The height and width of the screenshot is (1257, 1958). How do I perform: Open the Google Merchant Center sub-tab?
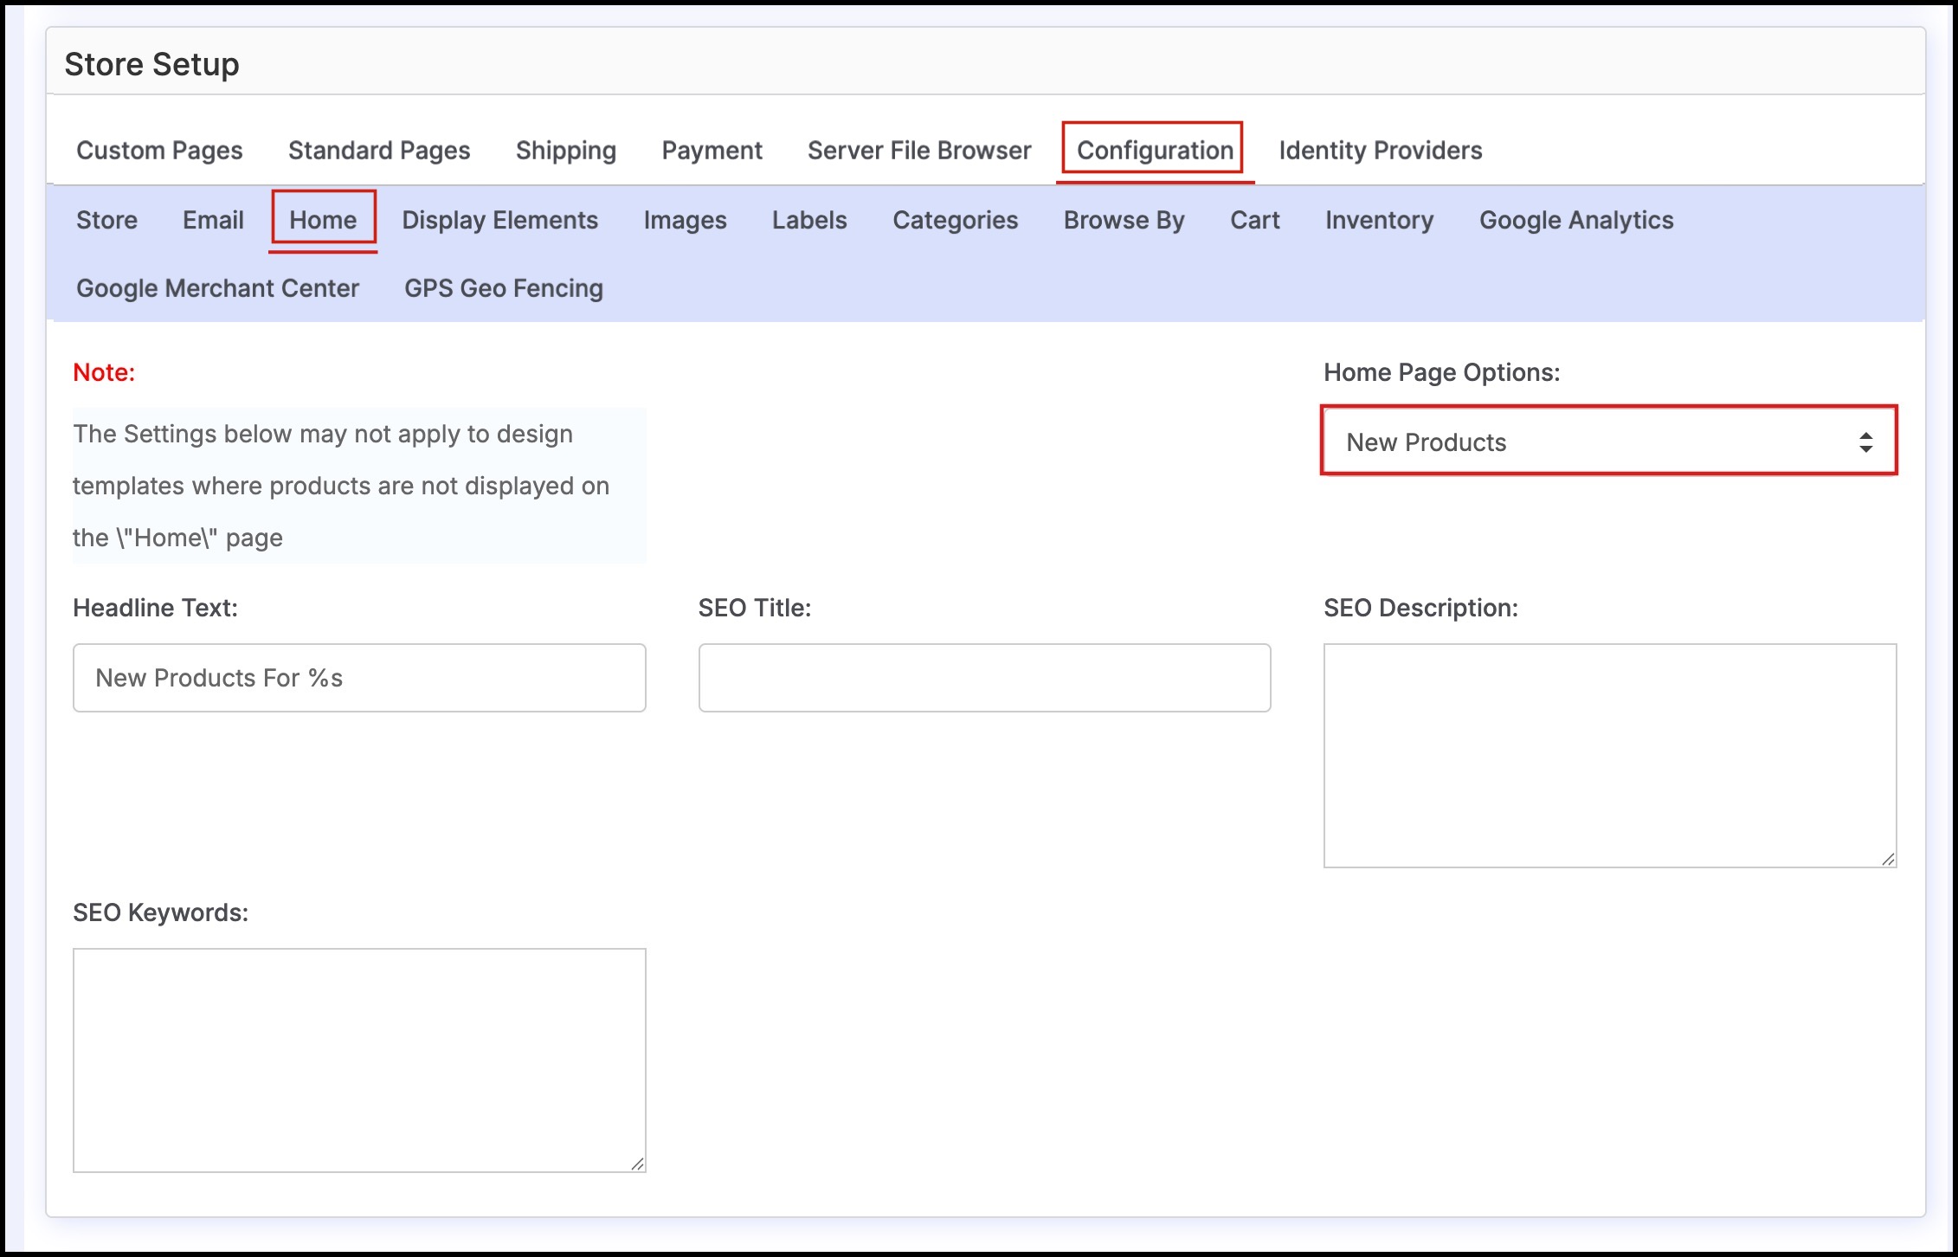coord(217,288)
